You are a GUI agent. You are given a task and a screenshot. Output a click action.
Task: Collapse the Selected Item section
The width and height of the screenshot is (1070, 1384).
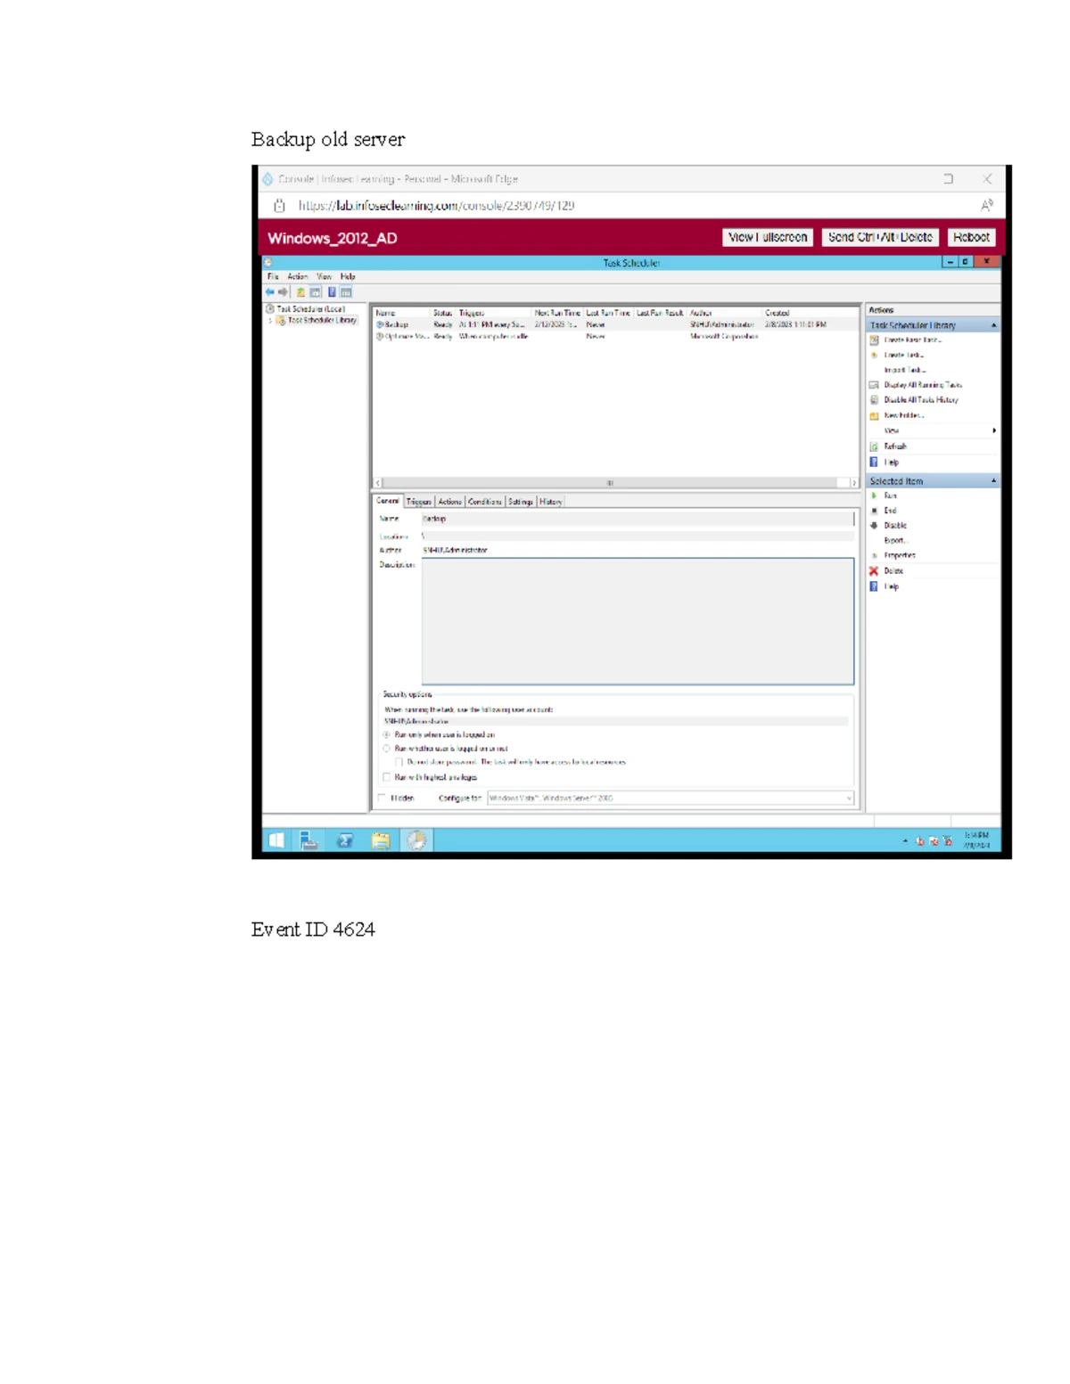pos(993,481)
